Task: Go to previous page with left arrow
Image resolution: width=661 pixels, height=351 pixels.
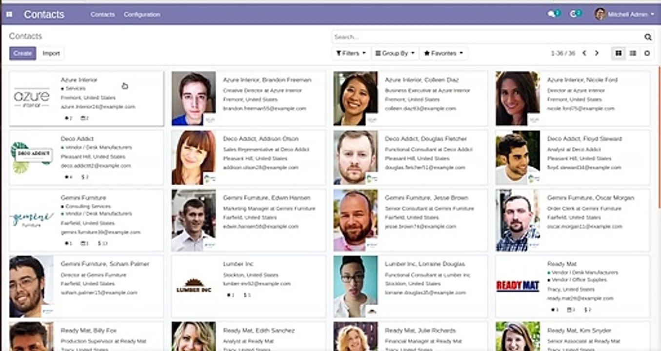Action: click(584, 53)
